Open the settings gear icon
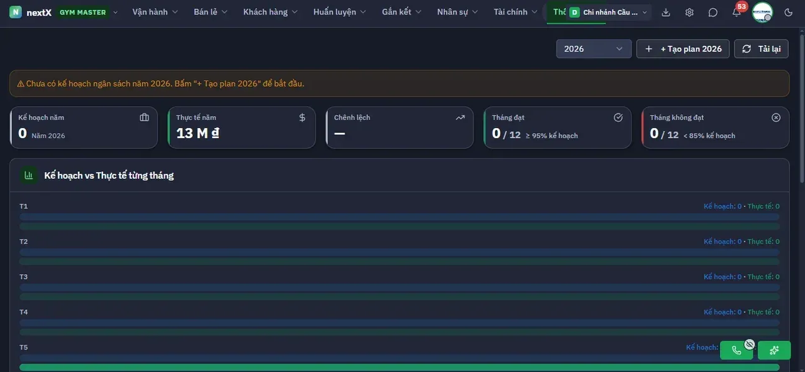Screen dimensions: 805x372 point(689,13)
